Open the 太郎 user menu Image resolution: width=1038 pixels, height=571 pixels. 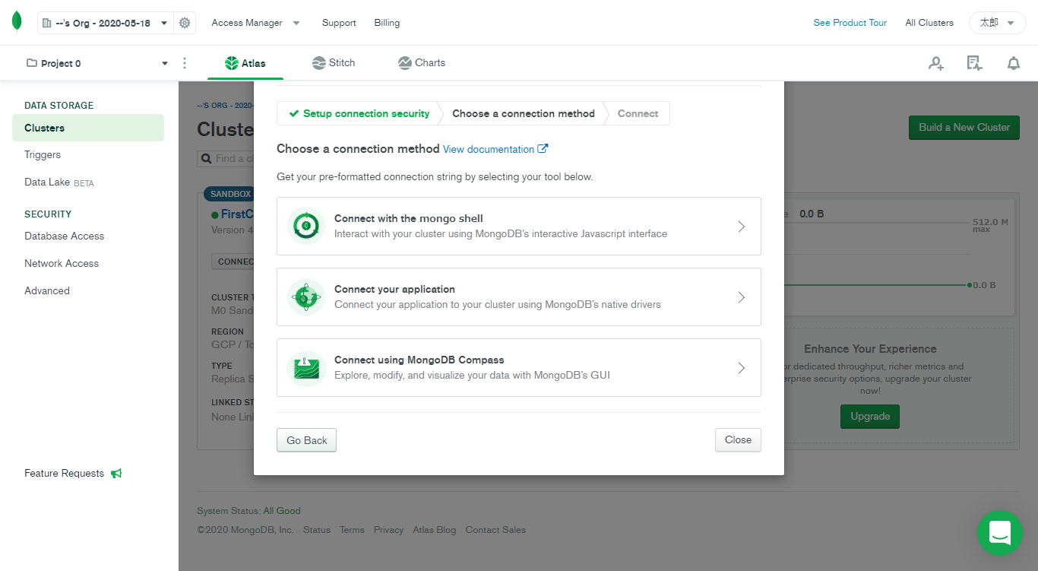[997, 23]
